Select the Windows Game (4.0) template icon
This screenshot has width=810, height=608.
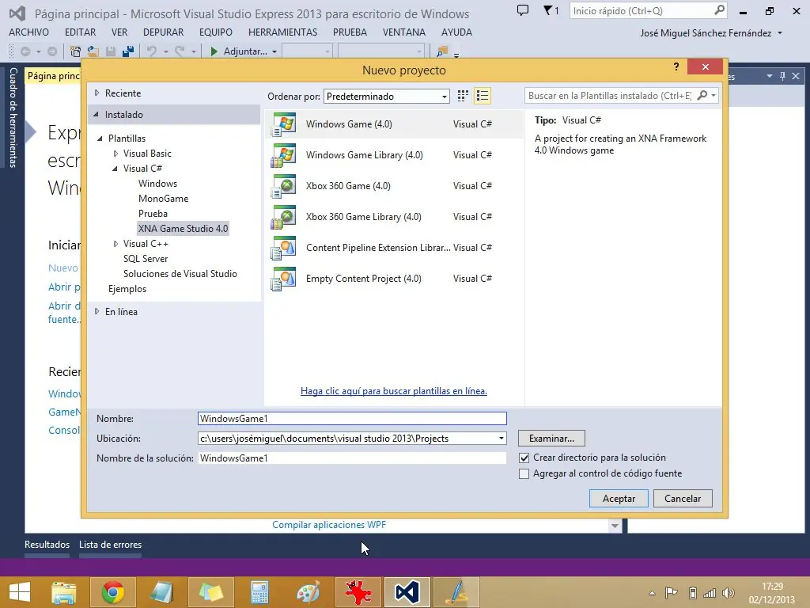pos(283,124)
